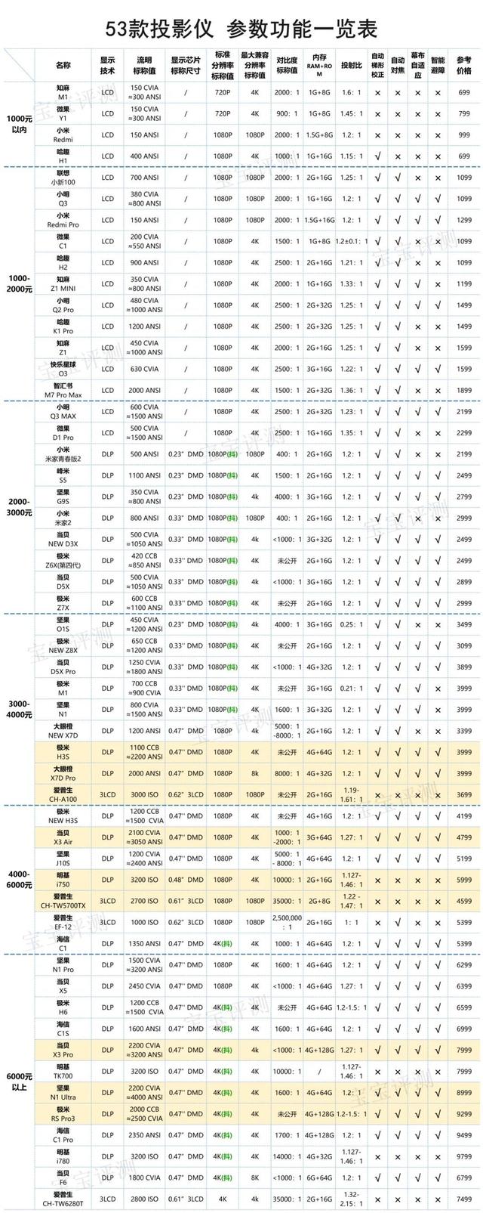Screen dimensions: 483x1213
Task: Click the product name 当贝 NEW D3X
Action: (x=63, y=539)
